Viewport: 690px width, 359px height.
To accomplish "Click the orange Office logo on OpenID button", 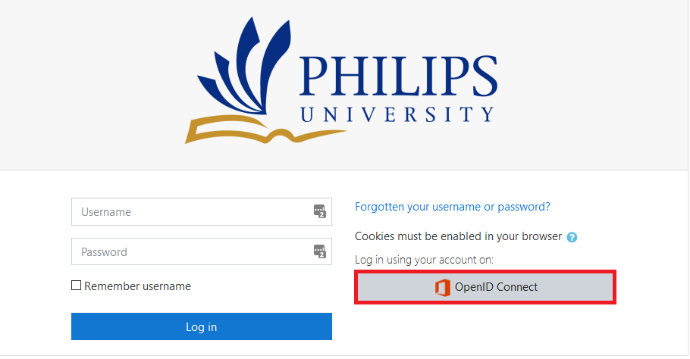I will point(443,287).
